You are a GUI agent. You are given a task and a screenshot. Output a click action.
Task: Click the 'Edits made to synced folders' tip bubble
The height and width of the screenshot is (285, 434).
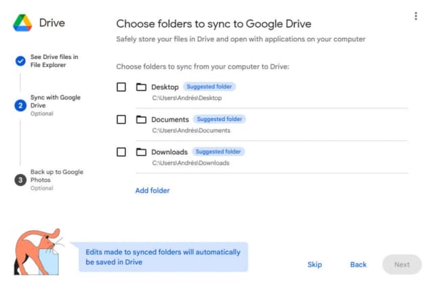tap(163, 257)
